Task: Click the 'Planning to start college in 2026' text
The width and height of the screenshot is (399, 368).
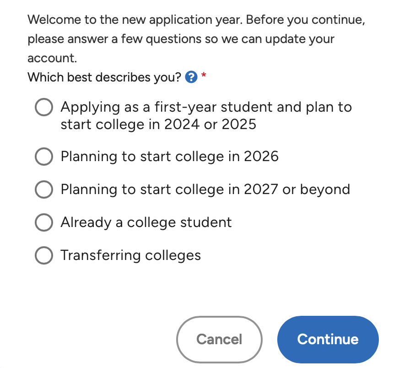Action: click(169, 157)
